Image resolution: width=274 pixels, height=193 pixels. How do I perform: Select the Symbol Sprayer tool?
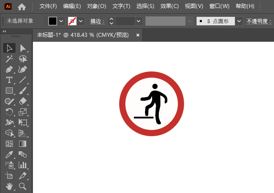pyautogui.click(x=9, y=165)
